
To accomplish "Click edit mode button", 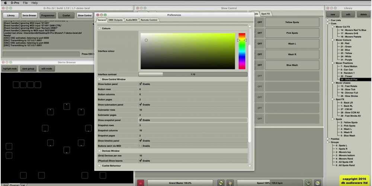I will click(x=47, y=68).
